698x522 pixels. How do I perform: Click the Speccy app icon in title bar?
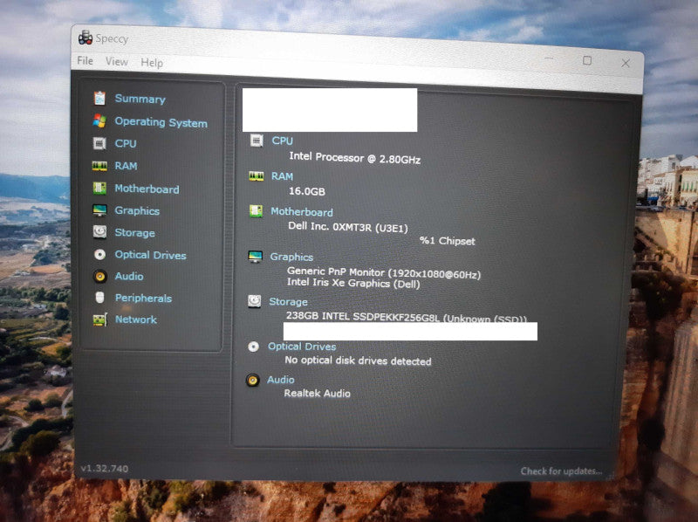(85, 38)
